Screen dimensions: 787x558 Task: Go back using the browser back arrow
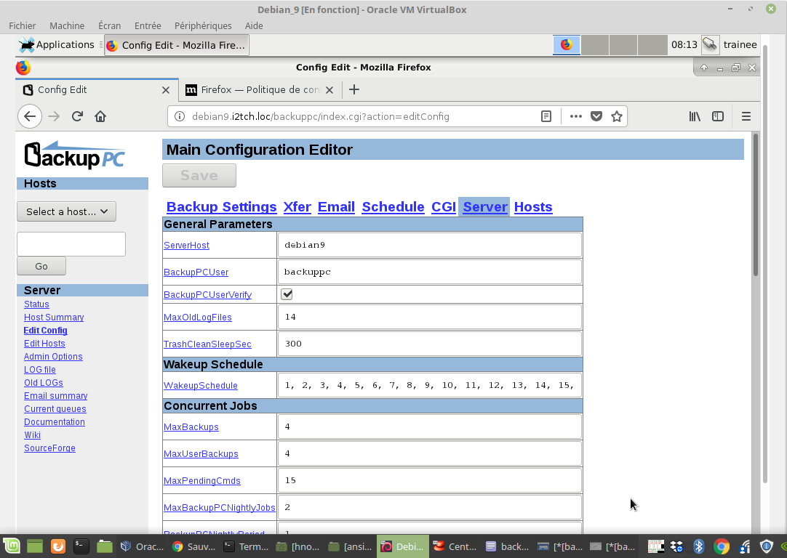click(29, 116)
